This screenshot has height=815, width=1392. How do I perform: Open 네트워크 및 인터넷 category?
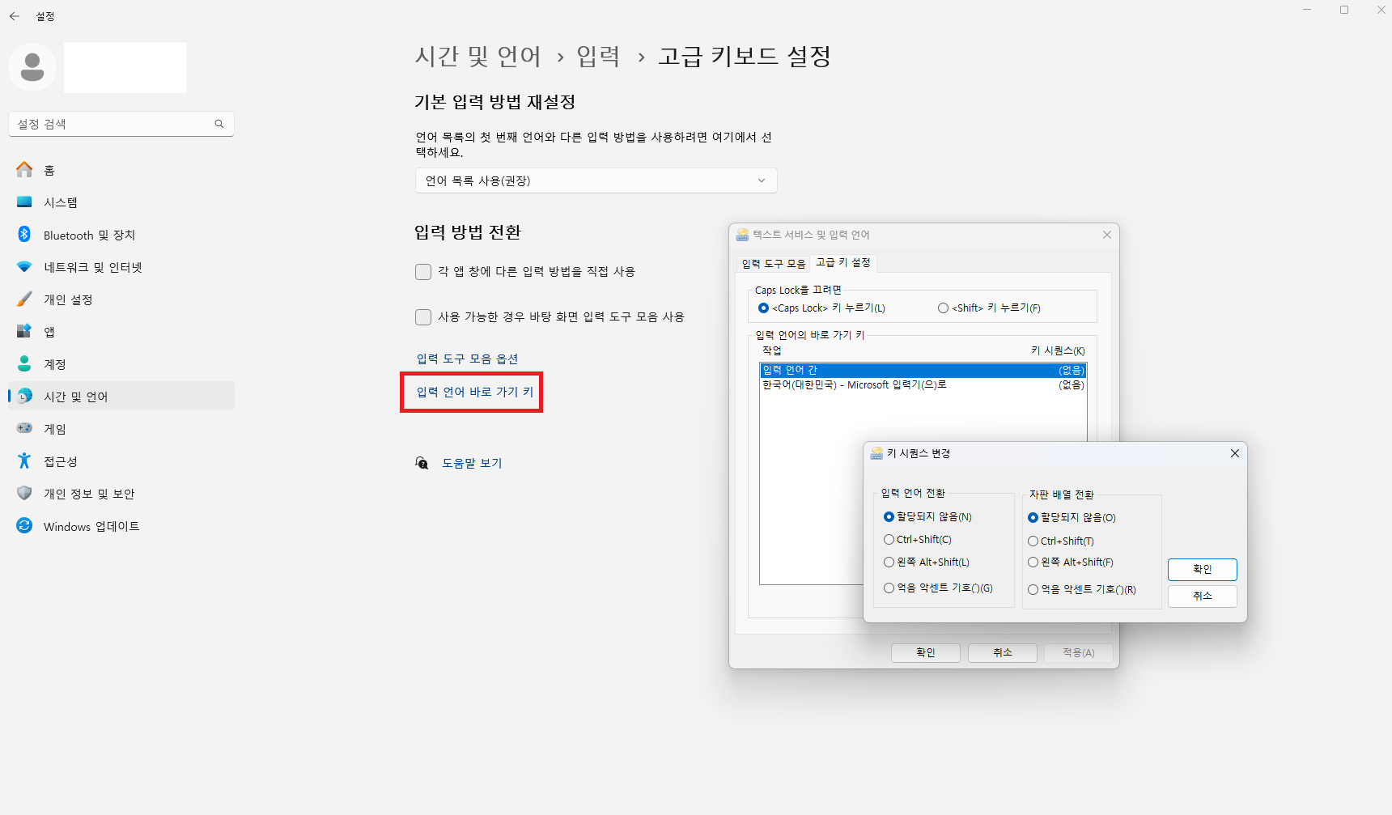[121, 267]
